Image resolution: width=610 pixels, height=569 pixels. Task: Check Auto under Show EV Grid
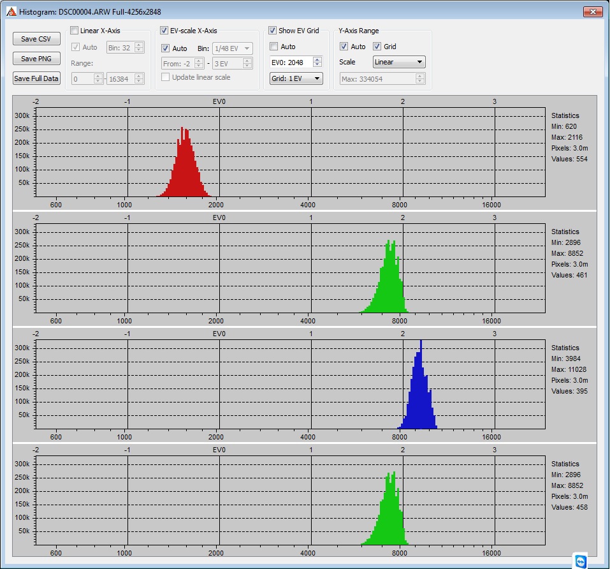click(x=274, y=47)
